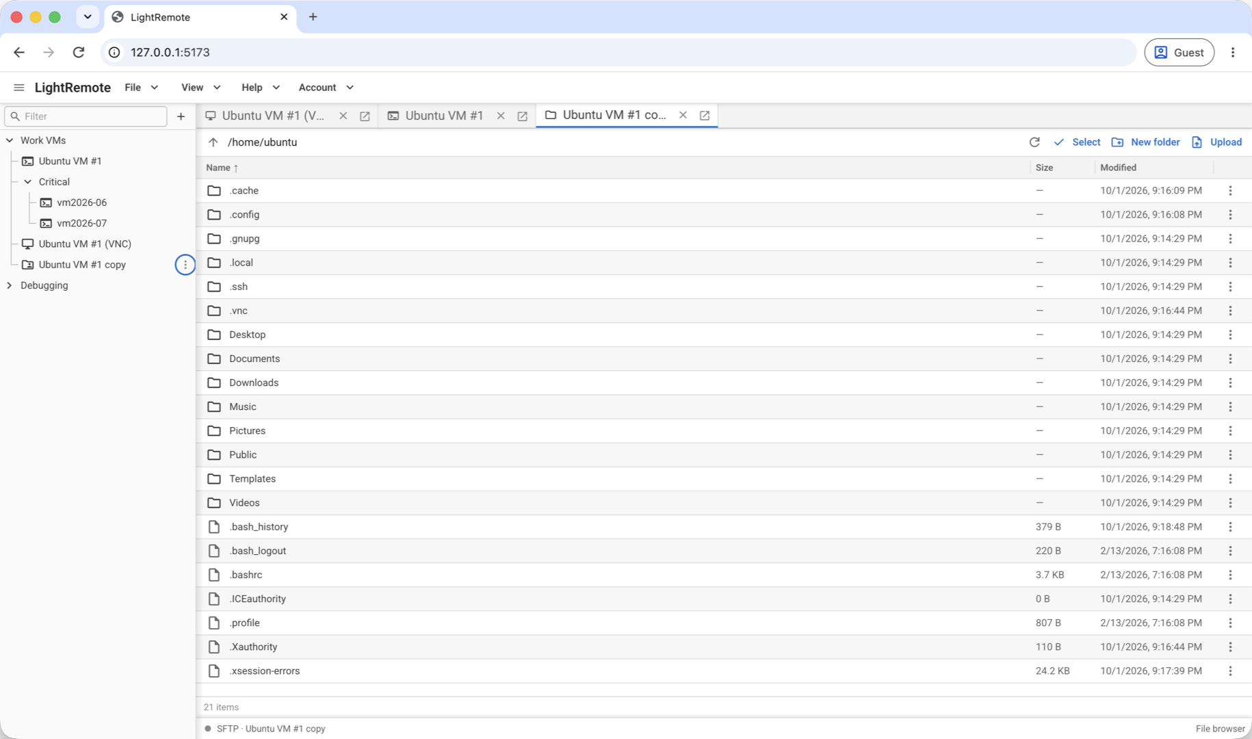Close the Ubuntu VM #1 terminal tab
Screen dimensions: 1252x739
501,116
